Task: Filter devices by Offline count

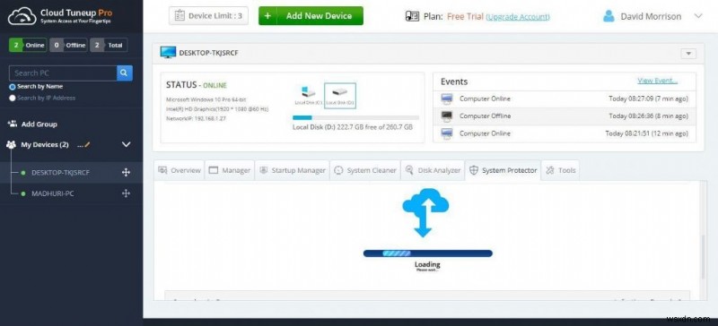Action: [x=68, y=46]
